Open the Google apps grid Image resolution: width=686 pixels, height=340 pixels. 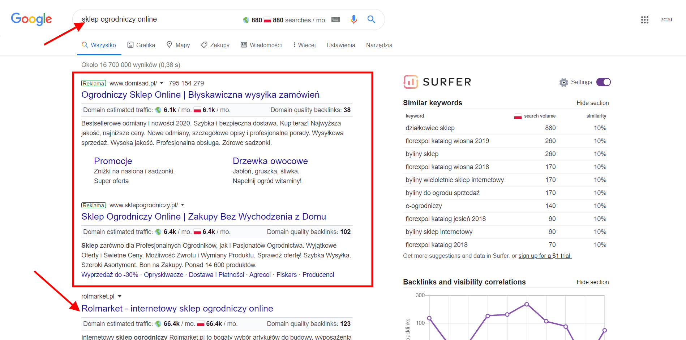pyautogui.click(x=644, y=20)
